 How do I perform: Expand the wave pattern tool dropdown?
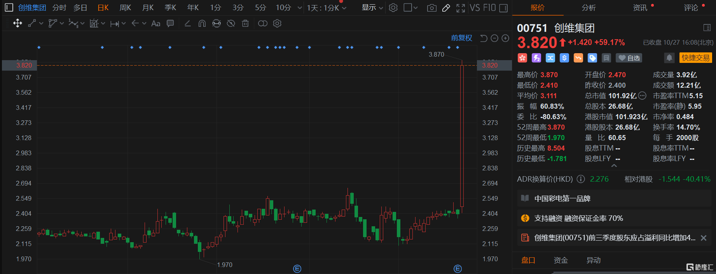[82, 24]
